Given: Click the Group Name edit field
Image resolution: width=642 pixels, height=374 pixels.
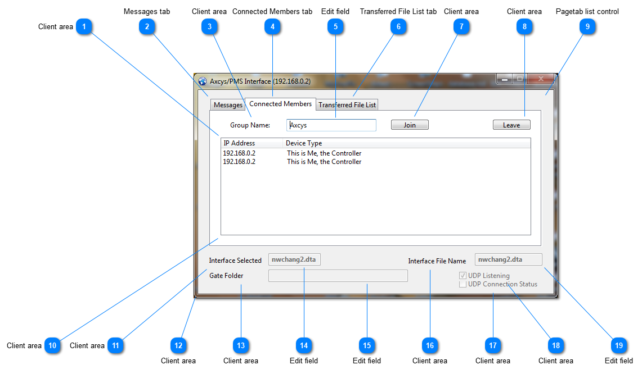Looking at the screenshot, I should pyautogui.click(x=331, y=125).
